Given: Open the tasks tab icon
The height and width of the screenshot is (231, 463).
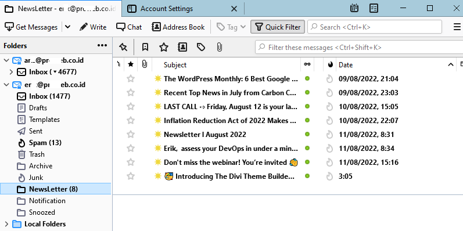Looking at the screenshot, I should pyautogui.click(x=374, y=8).
